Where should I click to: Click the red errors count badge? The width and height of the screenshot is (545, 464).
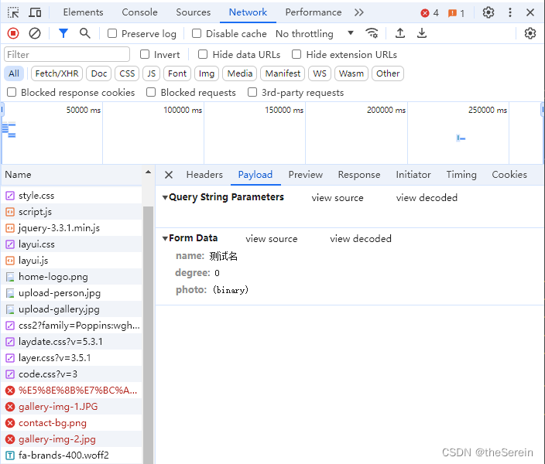[x=430, y=13]
